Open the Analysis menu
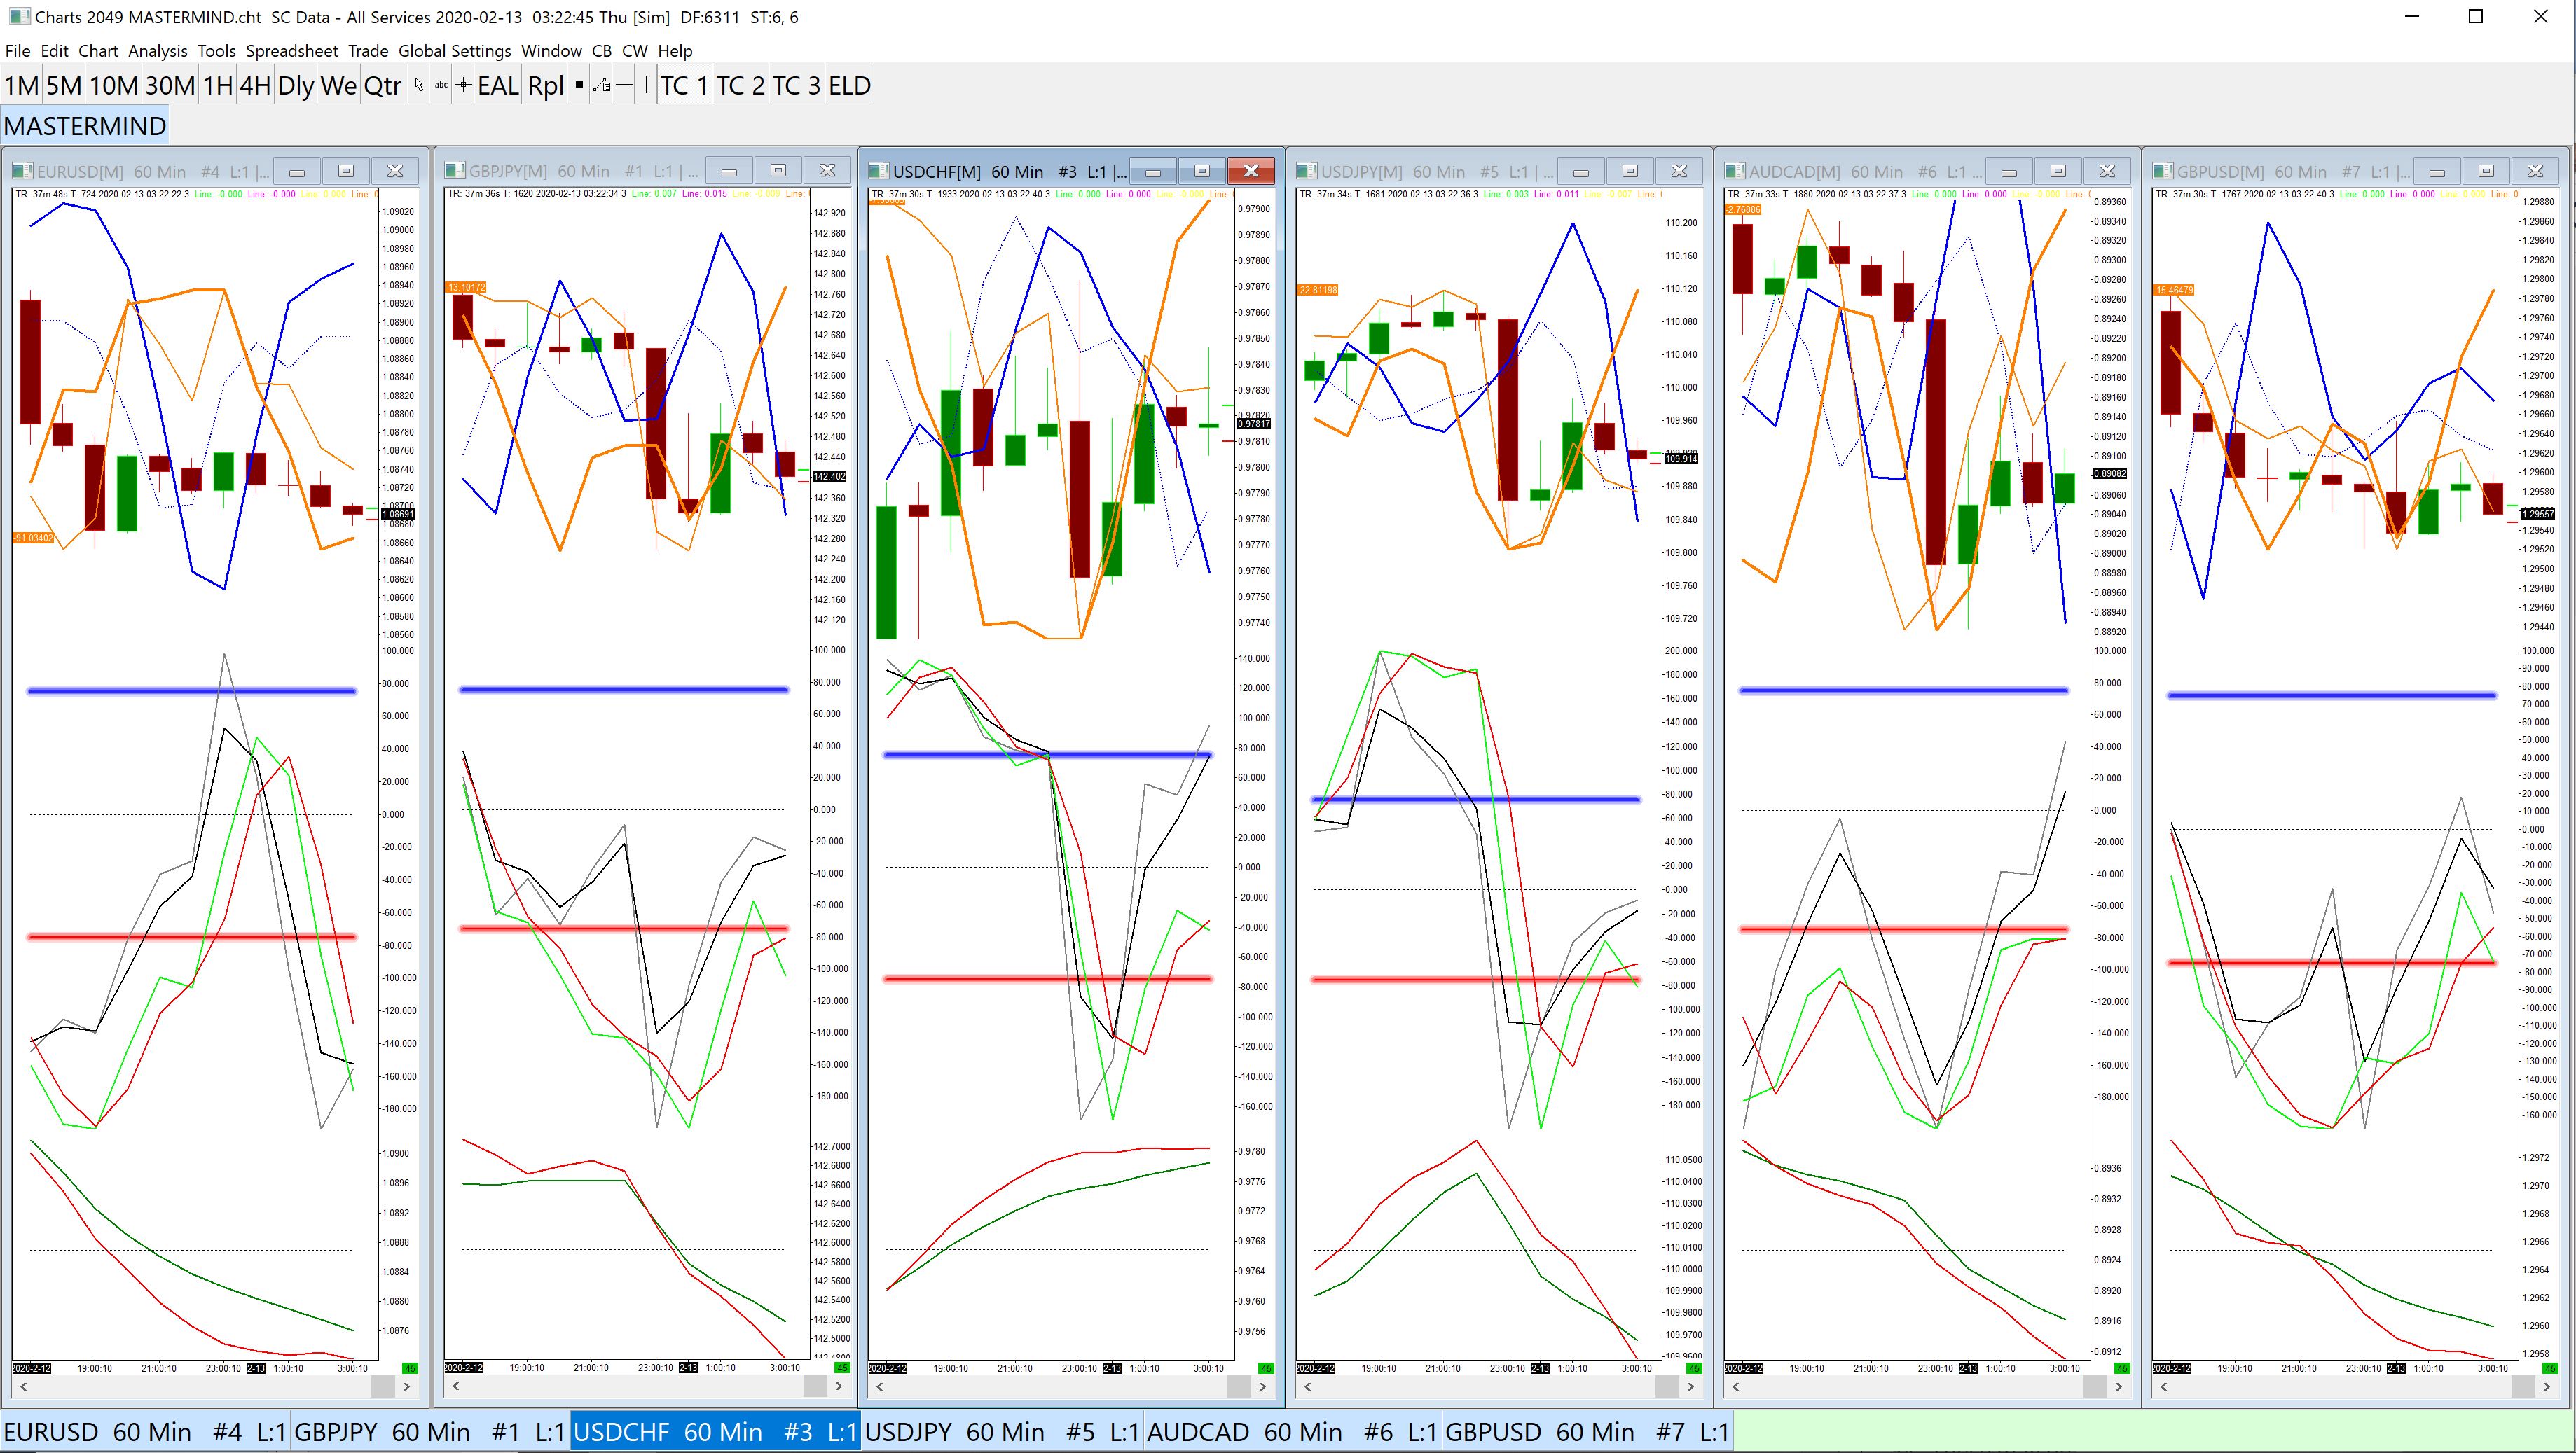2576x1453 pixels. (x=157, y=51)
